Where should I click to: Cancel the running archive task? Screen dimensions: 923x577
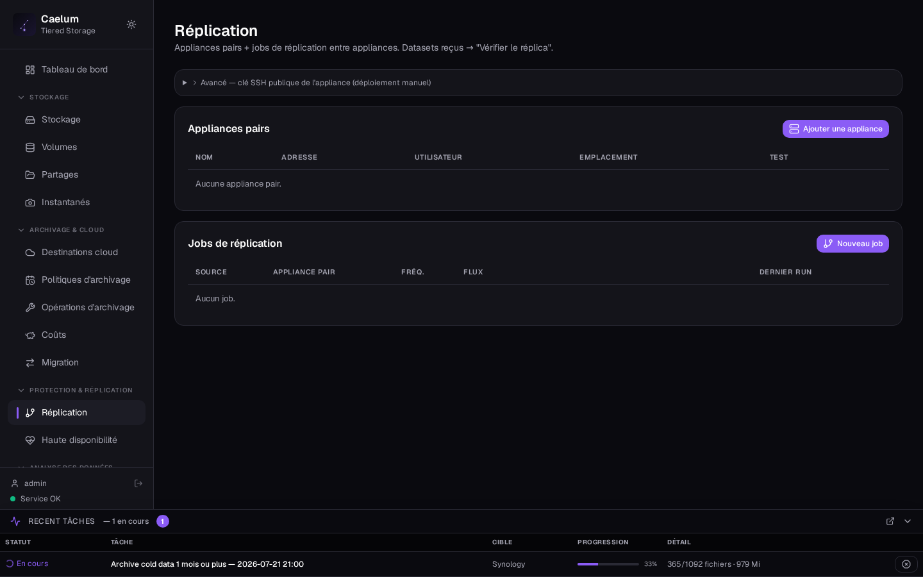click(x=906, y=564)
